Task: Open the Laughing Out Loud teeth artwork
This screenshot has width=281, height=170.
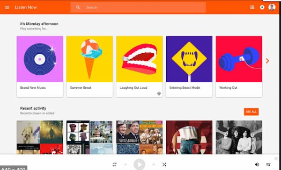Action: 140,59
